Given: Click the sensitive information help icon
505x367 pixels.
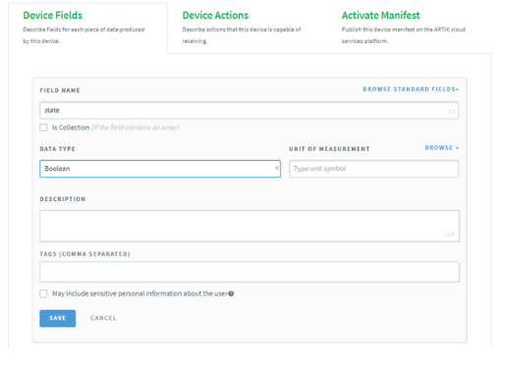Looking at the screenshot, I should click(231, 293).
